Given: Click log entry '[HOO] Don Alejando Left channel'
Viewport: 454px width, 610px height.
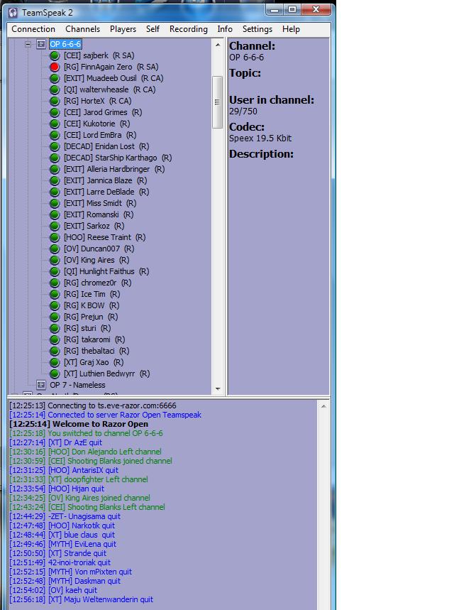Looking at the screenshot, I should [86, 452].
